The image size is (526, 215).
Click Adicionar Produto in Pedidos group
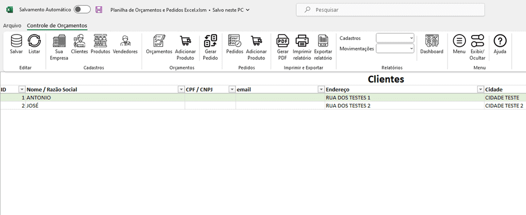click(256, 41)
